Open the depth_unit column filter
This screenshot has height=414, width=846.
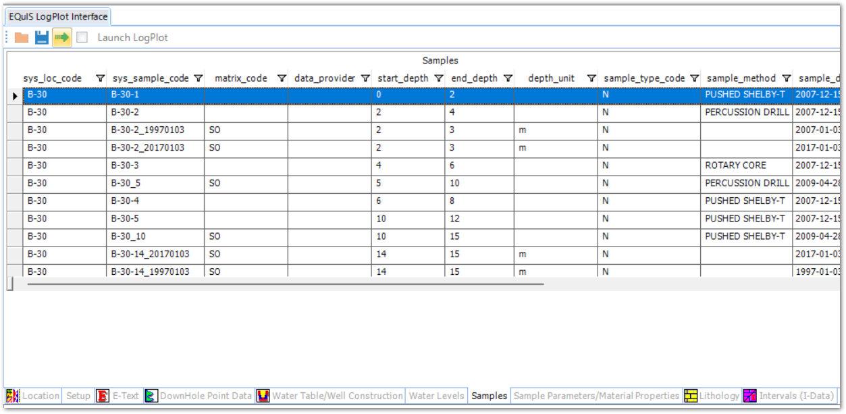pos(591,78)
